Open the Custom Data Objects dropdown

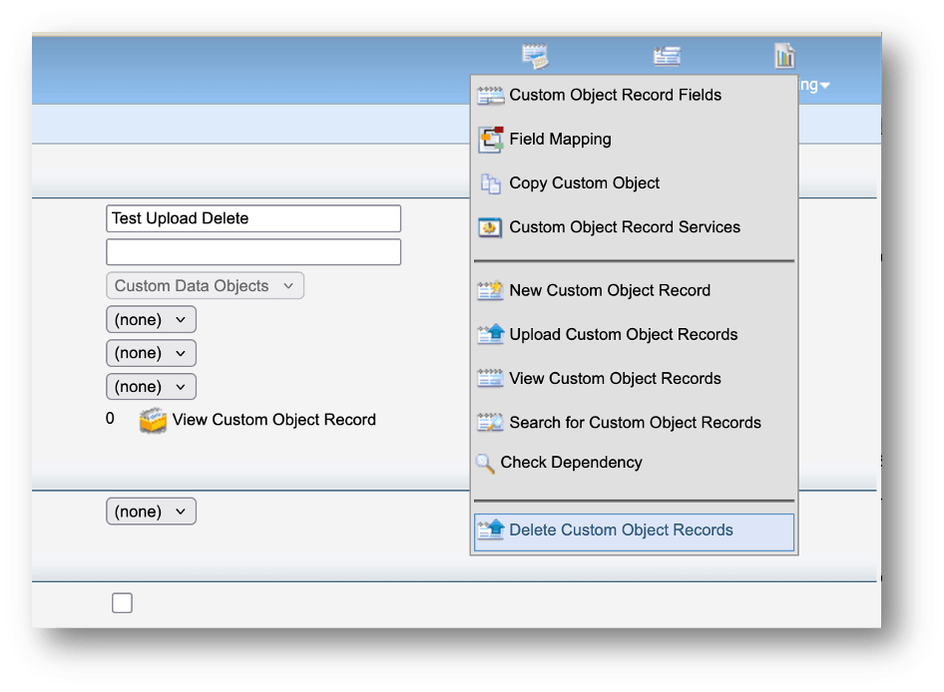pos(206,286)
